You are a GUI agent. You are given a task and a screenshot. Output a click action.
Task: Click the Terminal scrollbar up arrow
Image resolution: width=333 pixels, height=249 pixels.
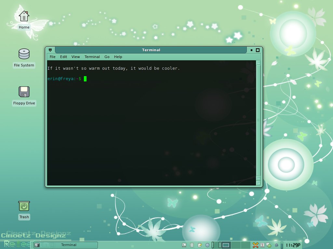(259, 63)
